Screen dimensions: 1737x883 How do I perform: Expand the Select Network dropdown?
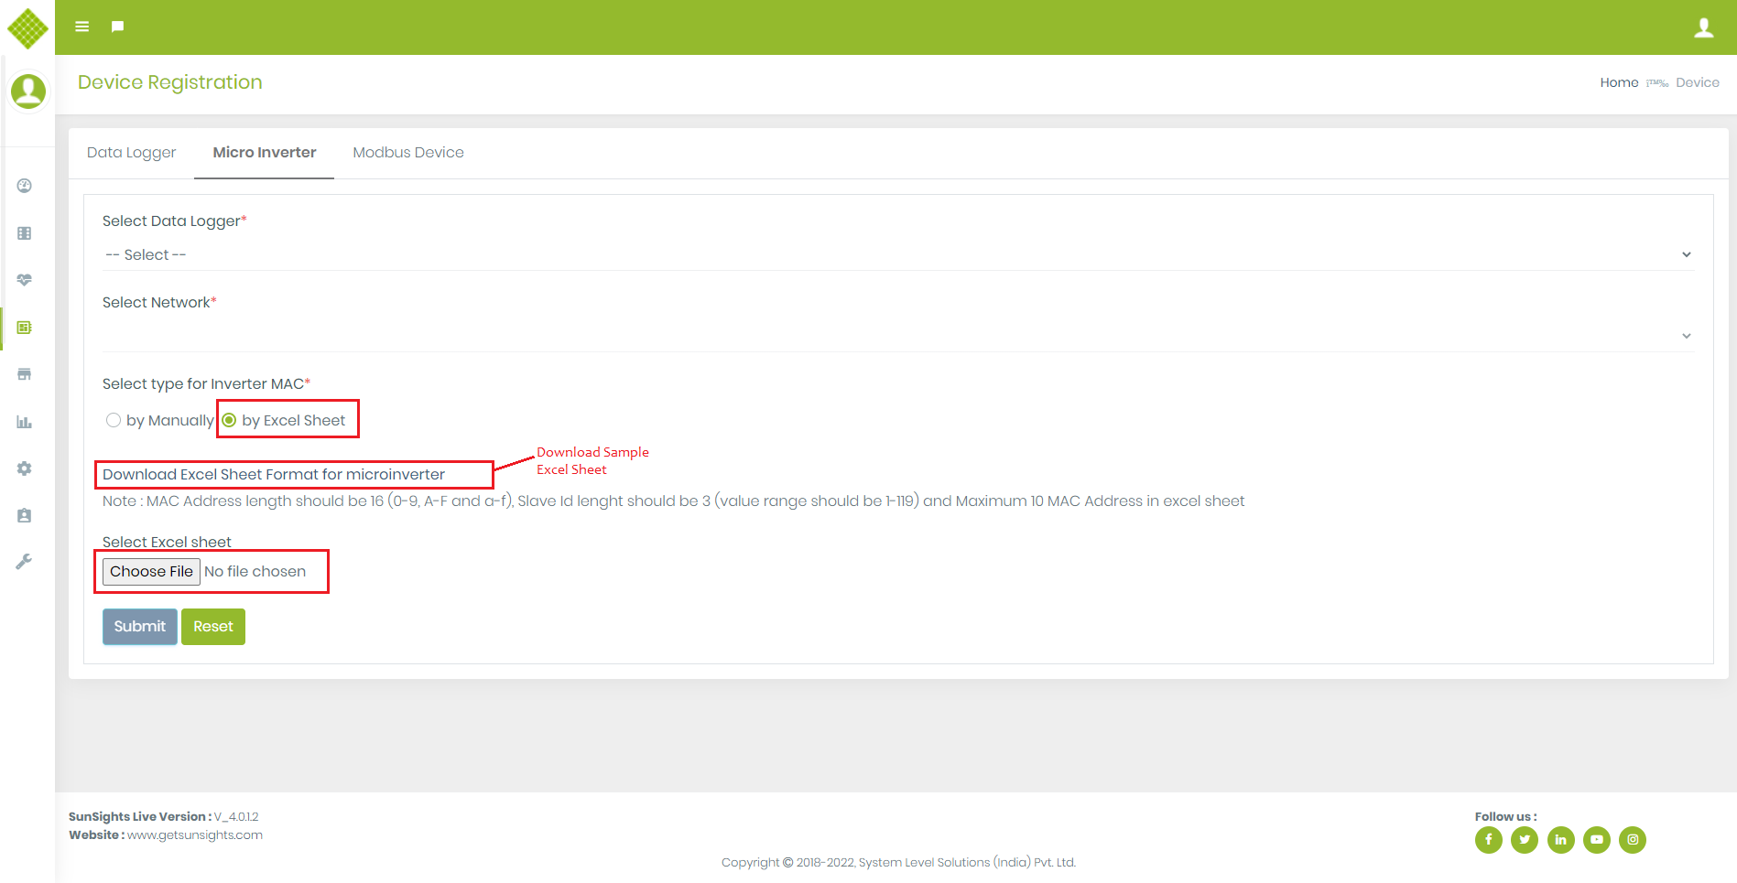897,336
